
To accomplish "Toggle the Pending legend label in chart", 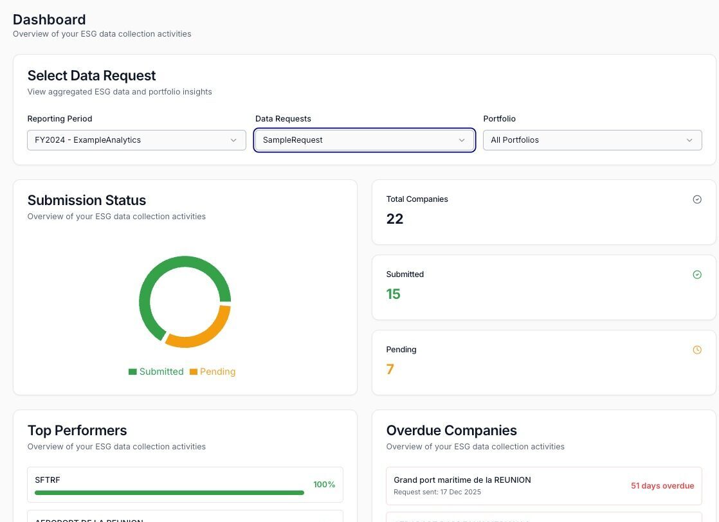I will (x=217, y=372).
